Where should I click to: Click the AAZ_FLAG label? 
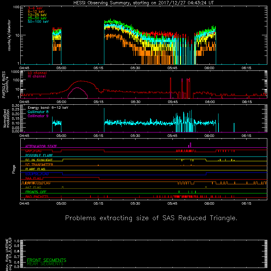pos(33,188)
